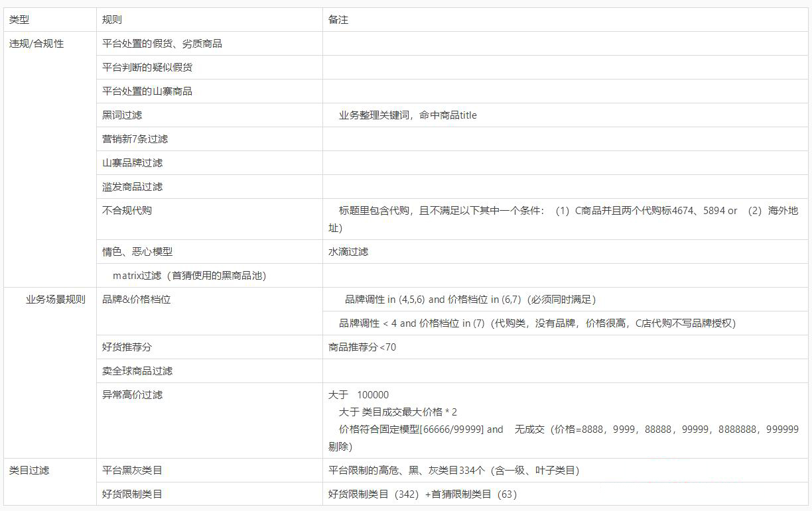Viewport: 812px width, 511px height.
Task: Click the 类型 column header
Action: (19, 19)
